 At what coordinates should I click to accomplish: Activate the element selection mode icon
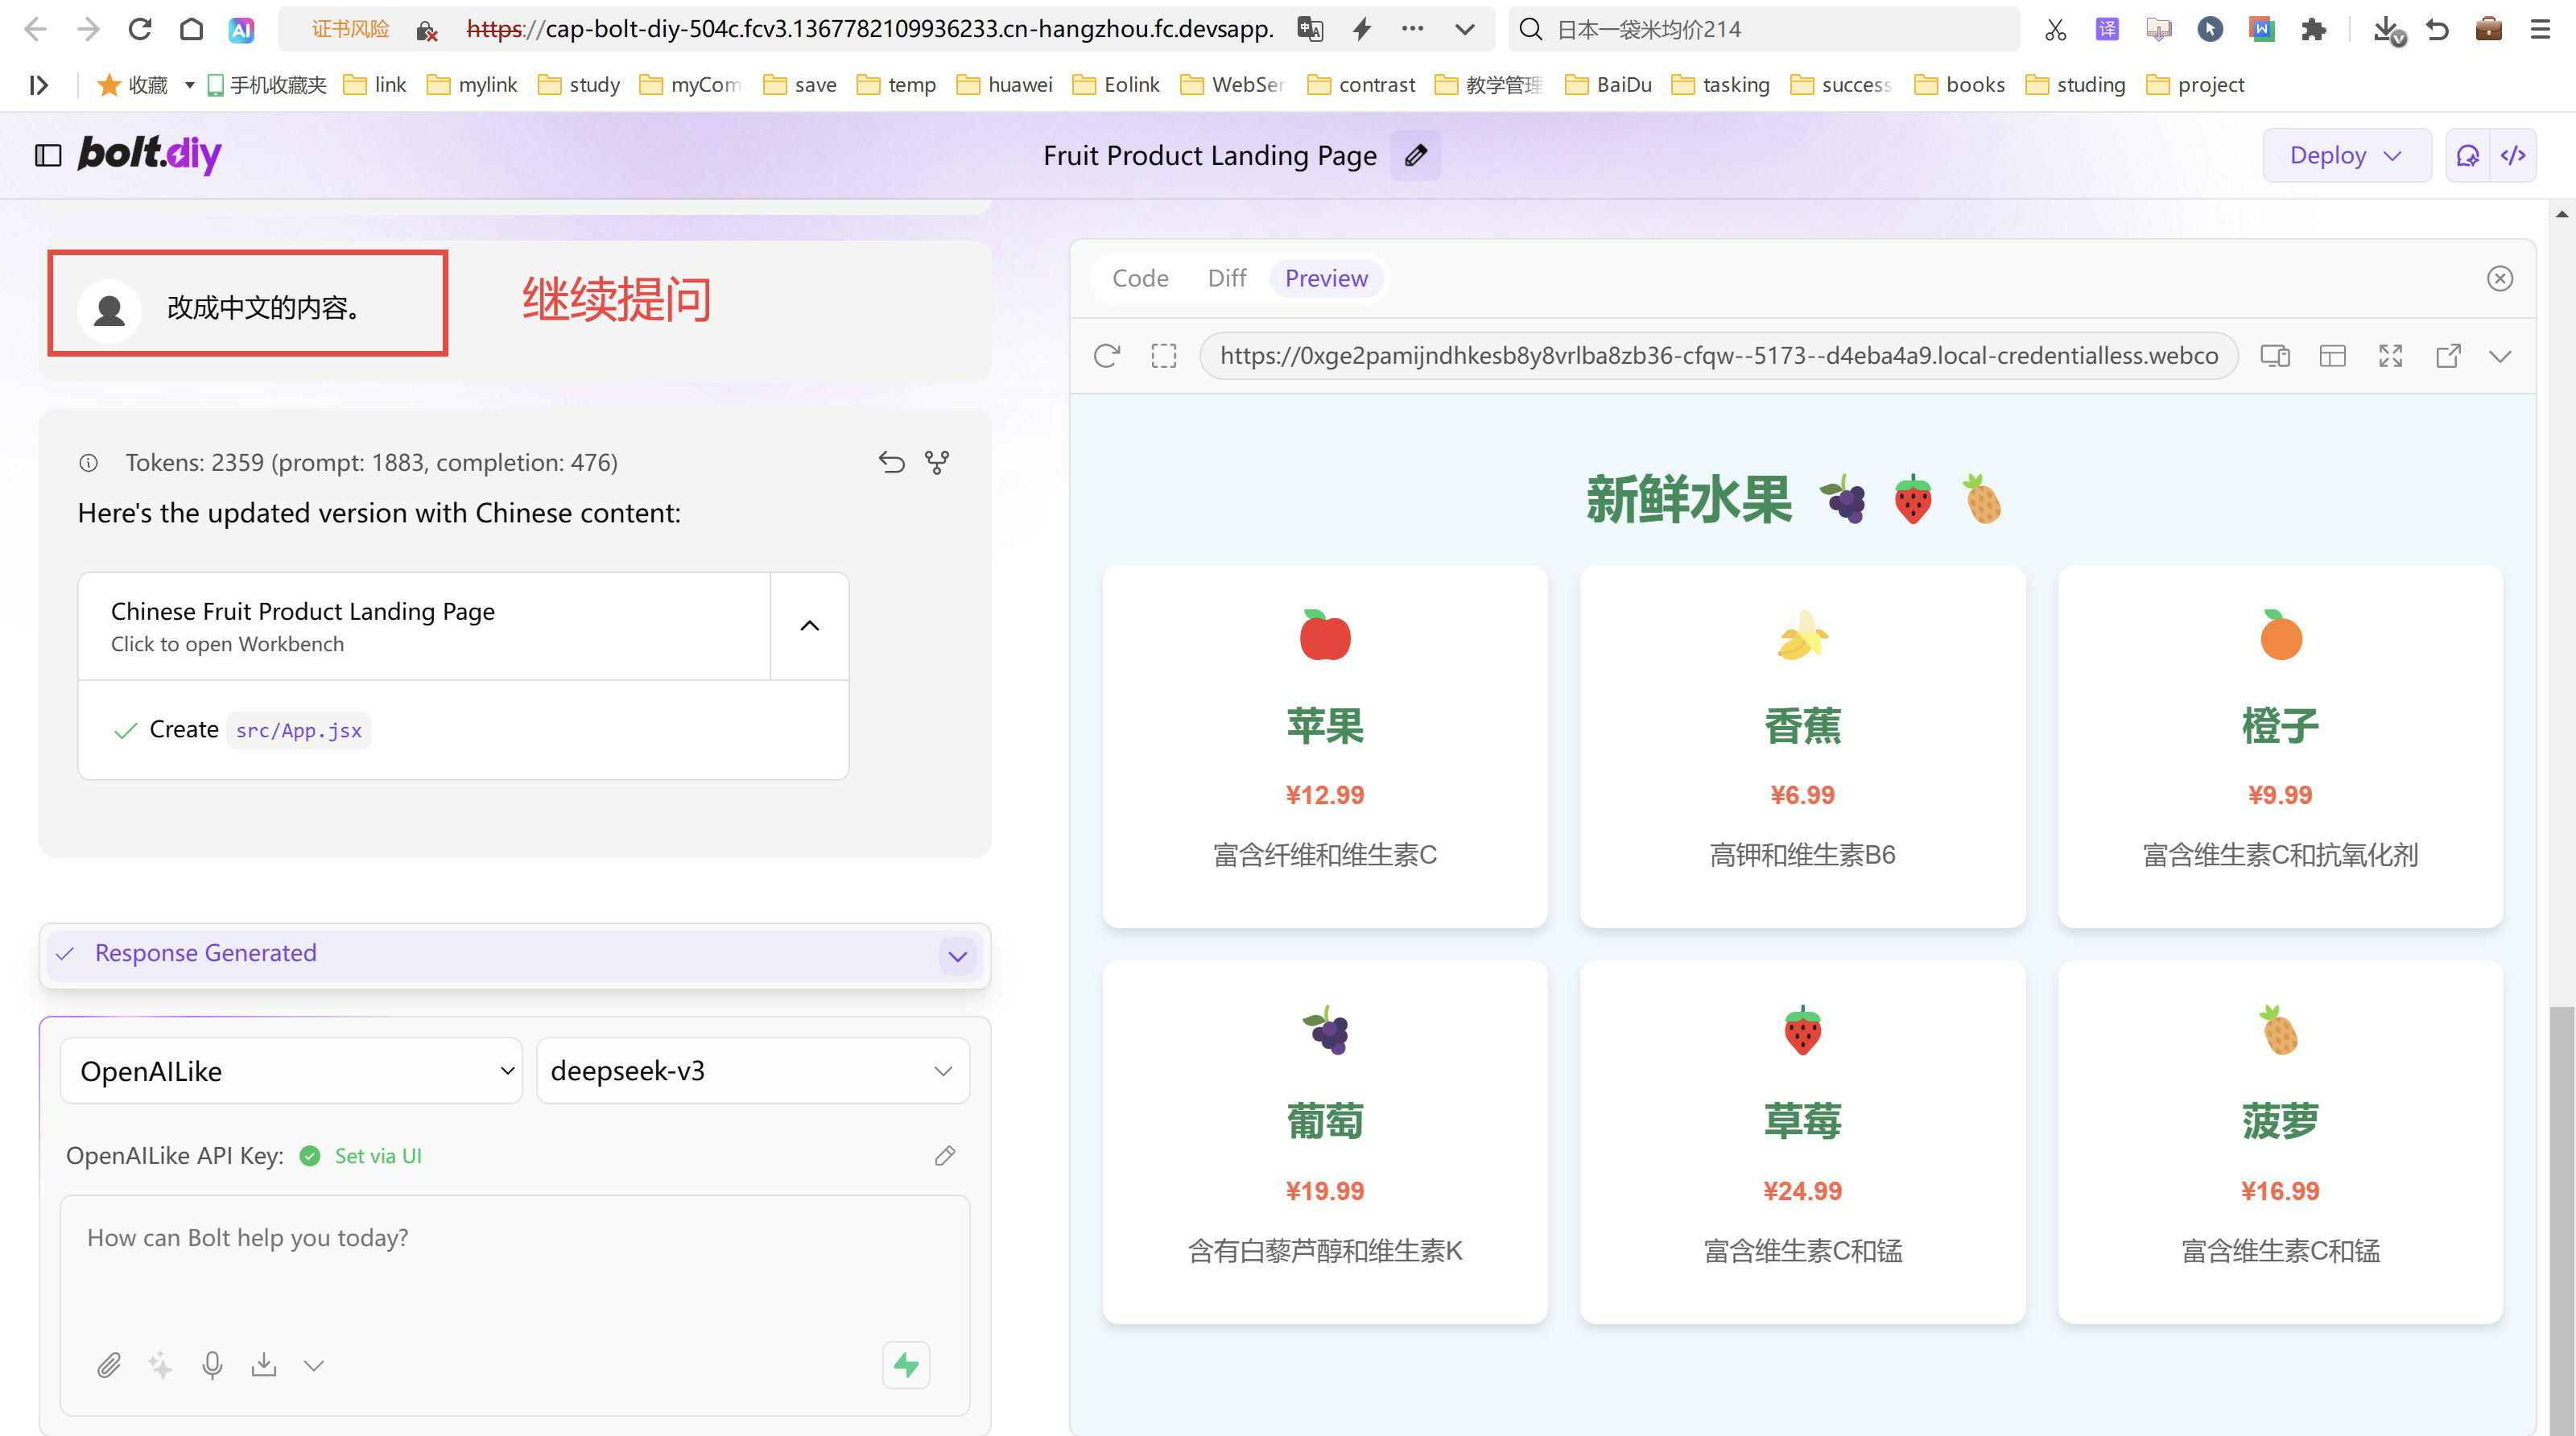1164,356
